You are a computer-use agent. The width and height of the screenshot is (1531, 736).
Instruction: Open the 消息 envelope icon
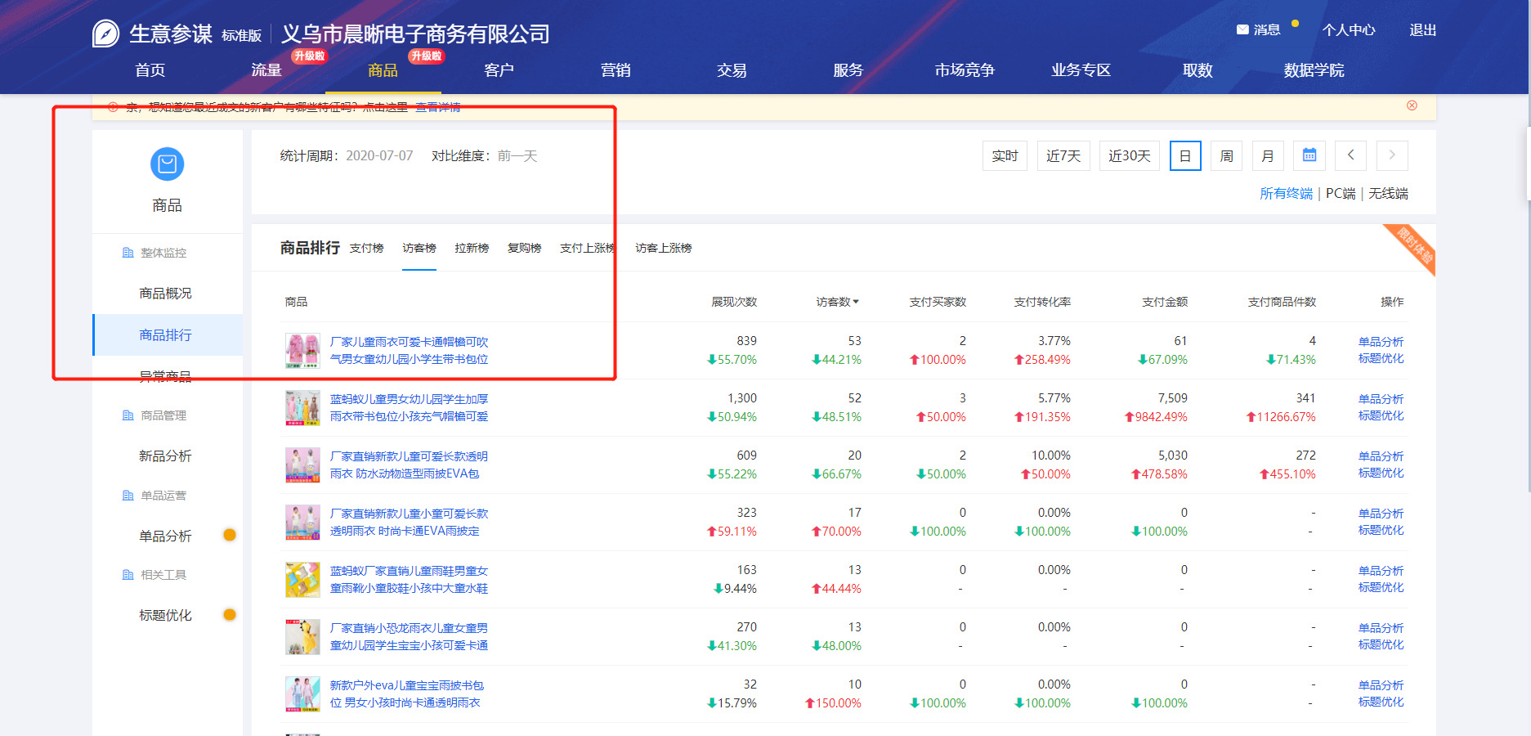coord(1242,30)
